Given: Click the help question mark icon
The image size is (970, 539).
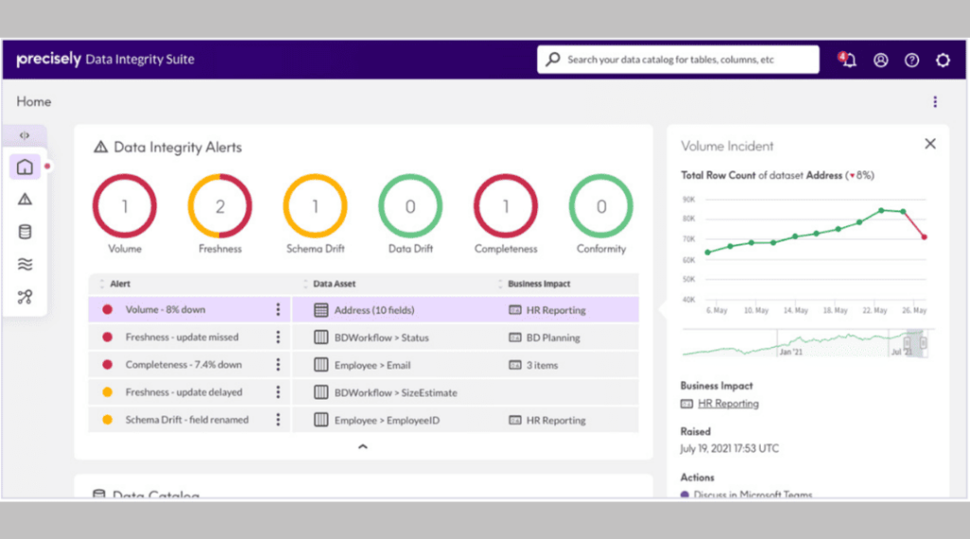Looking at the screenshot, I should pyautogui.click(x=911, y=60).
